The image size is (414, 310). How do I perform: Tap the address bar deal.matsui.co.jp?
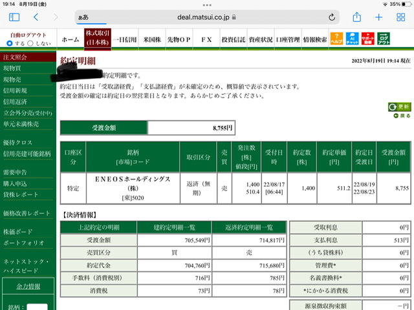point(207,17)
